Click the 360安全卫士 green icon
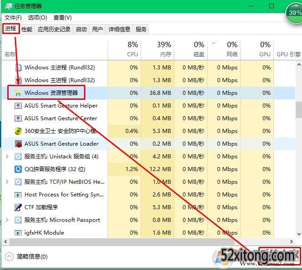 [18, 131]
